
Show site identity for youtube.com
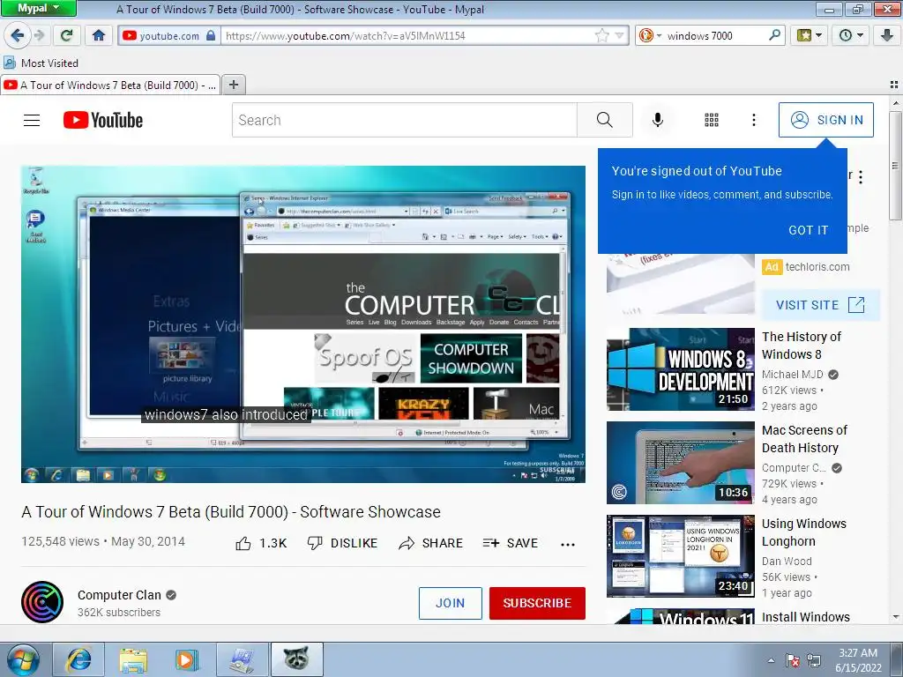(168, 35)
